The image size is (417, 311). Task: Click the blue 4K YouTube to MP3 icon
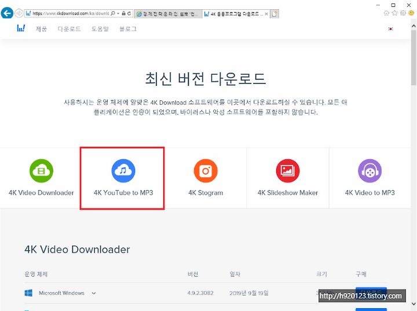coord(123,171)
